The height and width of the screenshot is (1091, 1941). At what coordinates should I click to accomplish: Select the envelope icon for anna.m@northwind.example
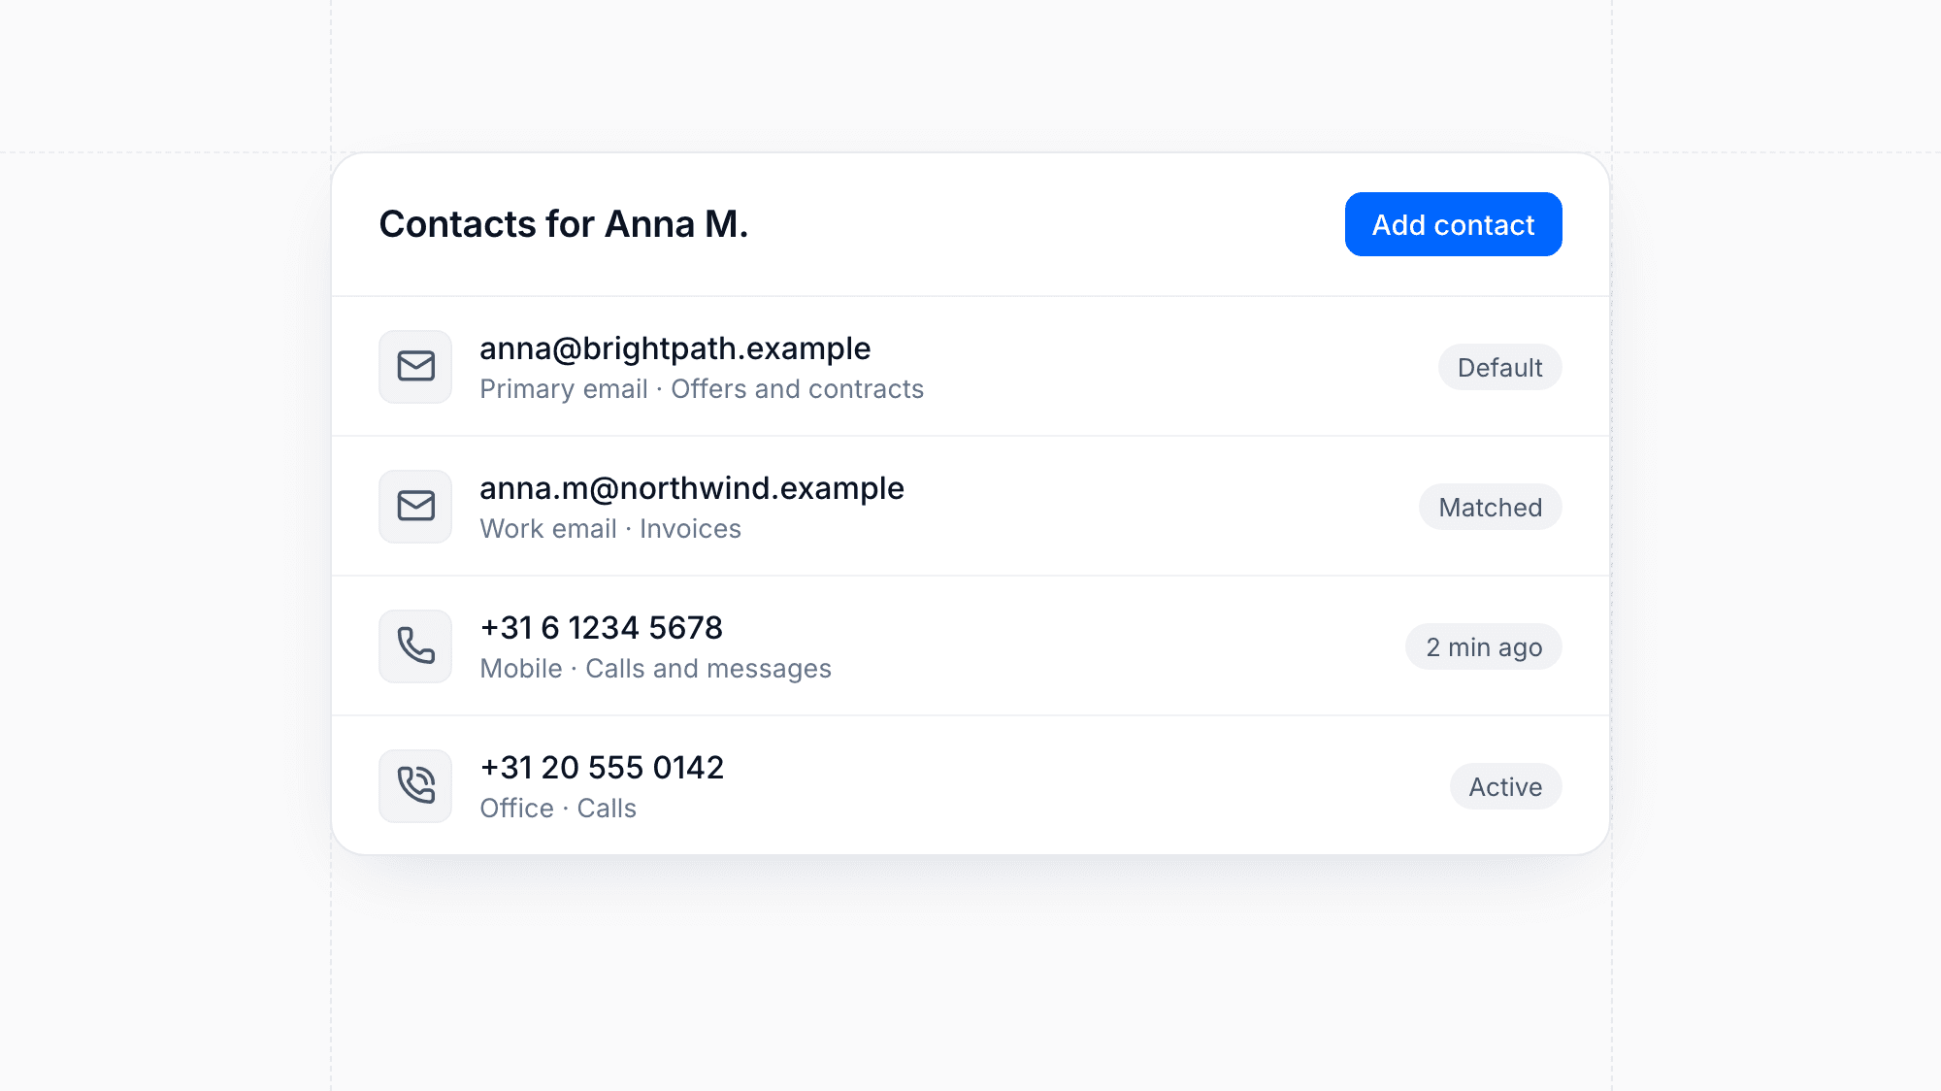(415, 507)
